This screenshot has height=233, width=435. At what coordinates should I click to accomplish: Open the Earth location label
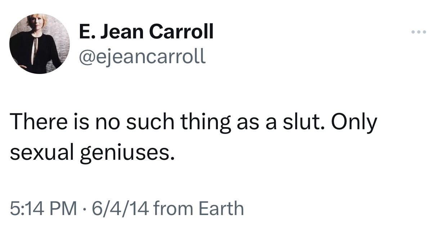tap(221, 209)
